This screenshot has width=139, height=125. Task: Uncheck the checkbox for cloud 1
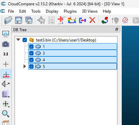[x=31, y=47]
